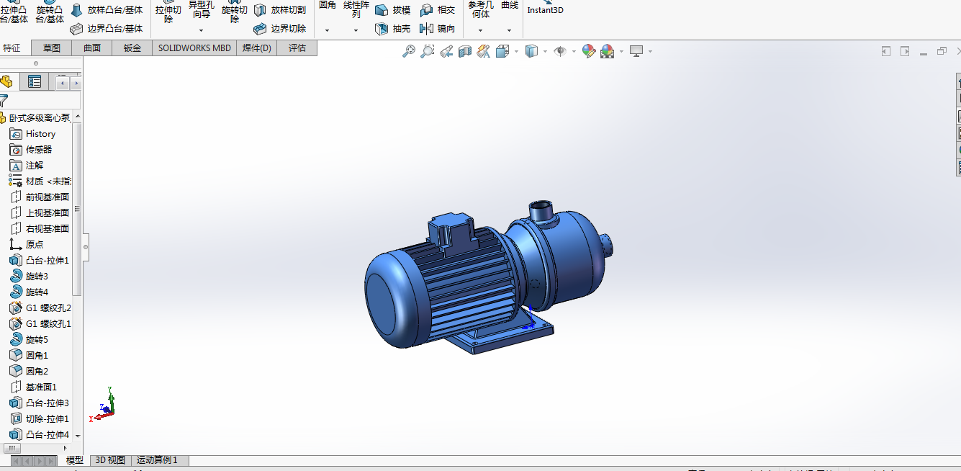Click the 旋转凸台/基体 revolved boss button
Viewport: 961px width, 471px height.
point(50,12)
